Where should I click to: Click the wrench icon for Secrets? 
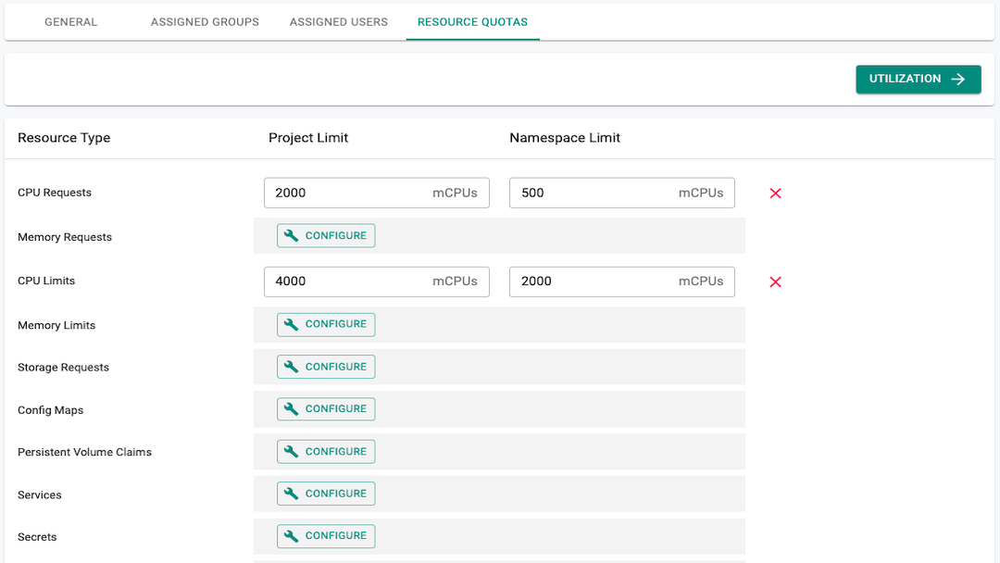[x=292, y=536]
